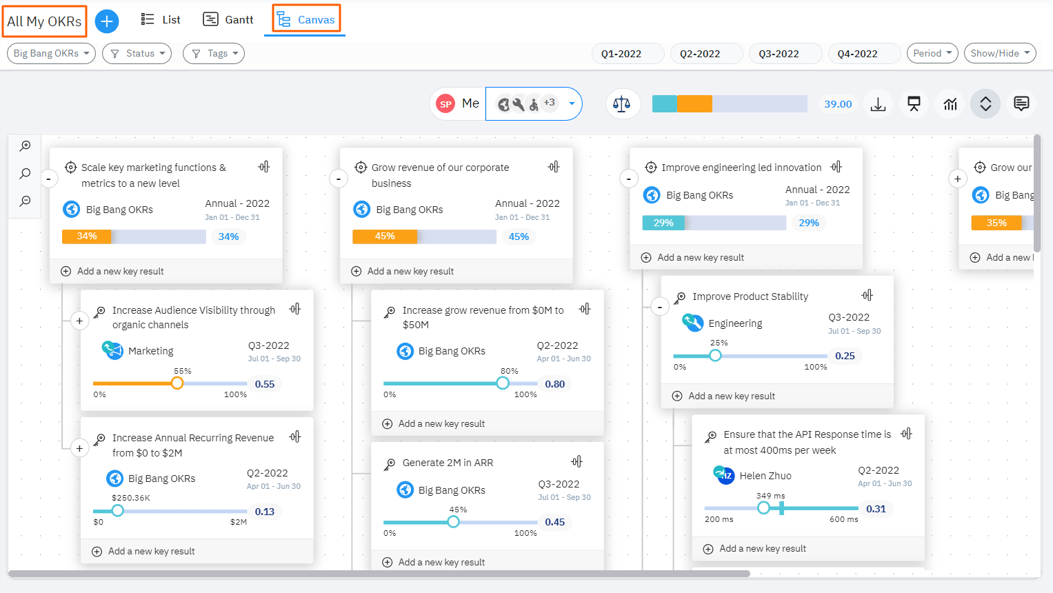Open the Show/Hide dropdown
Image resolution: width=1053 pixels, height=593 pixels.
tap(1000, 53)
